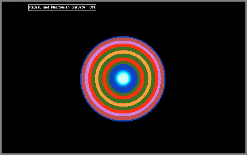Click the outermost muted red-brown ring
247x155 pixels.
pyautogui.click(x=123, y=39)
